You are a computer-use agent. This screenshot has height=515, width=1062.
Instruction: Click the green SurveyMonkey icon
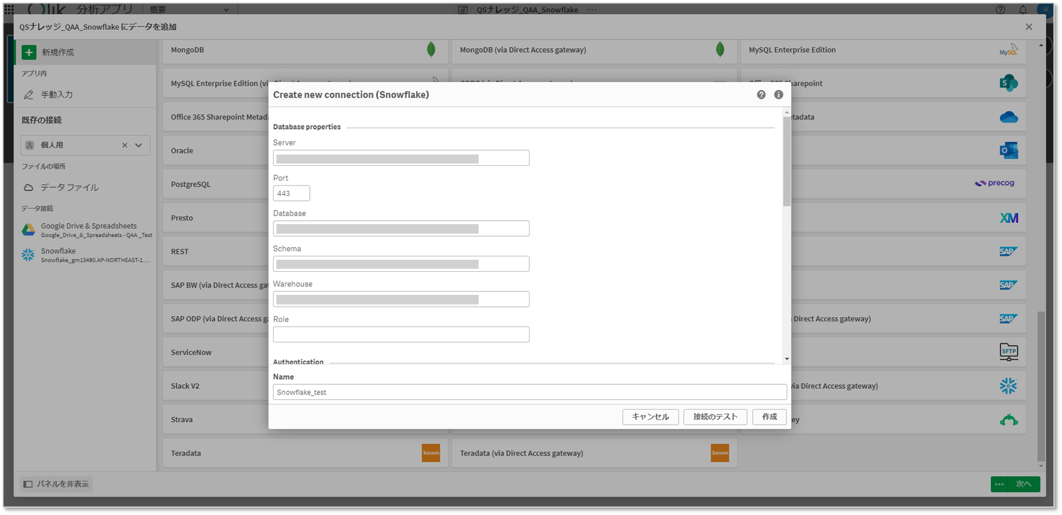click(x=1009, y=420)
